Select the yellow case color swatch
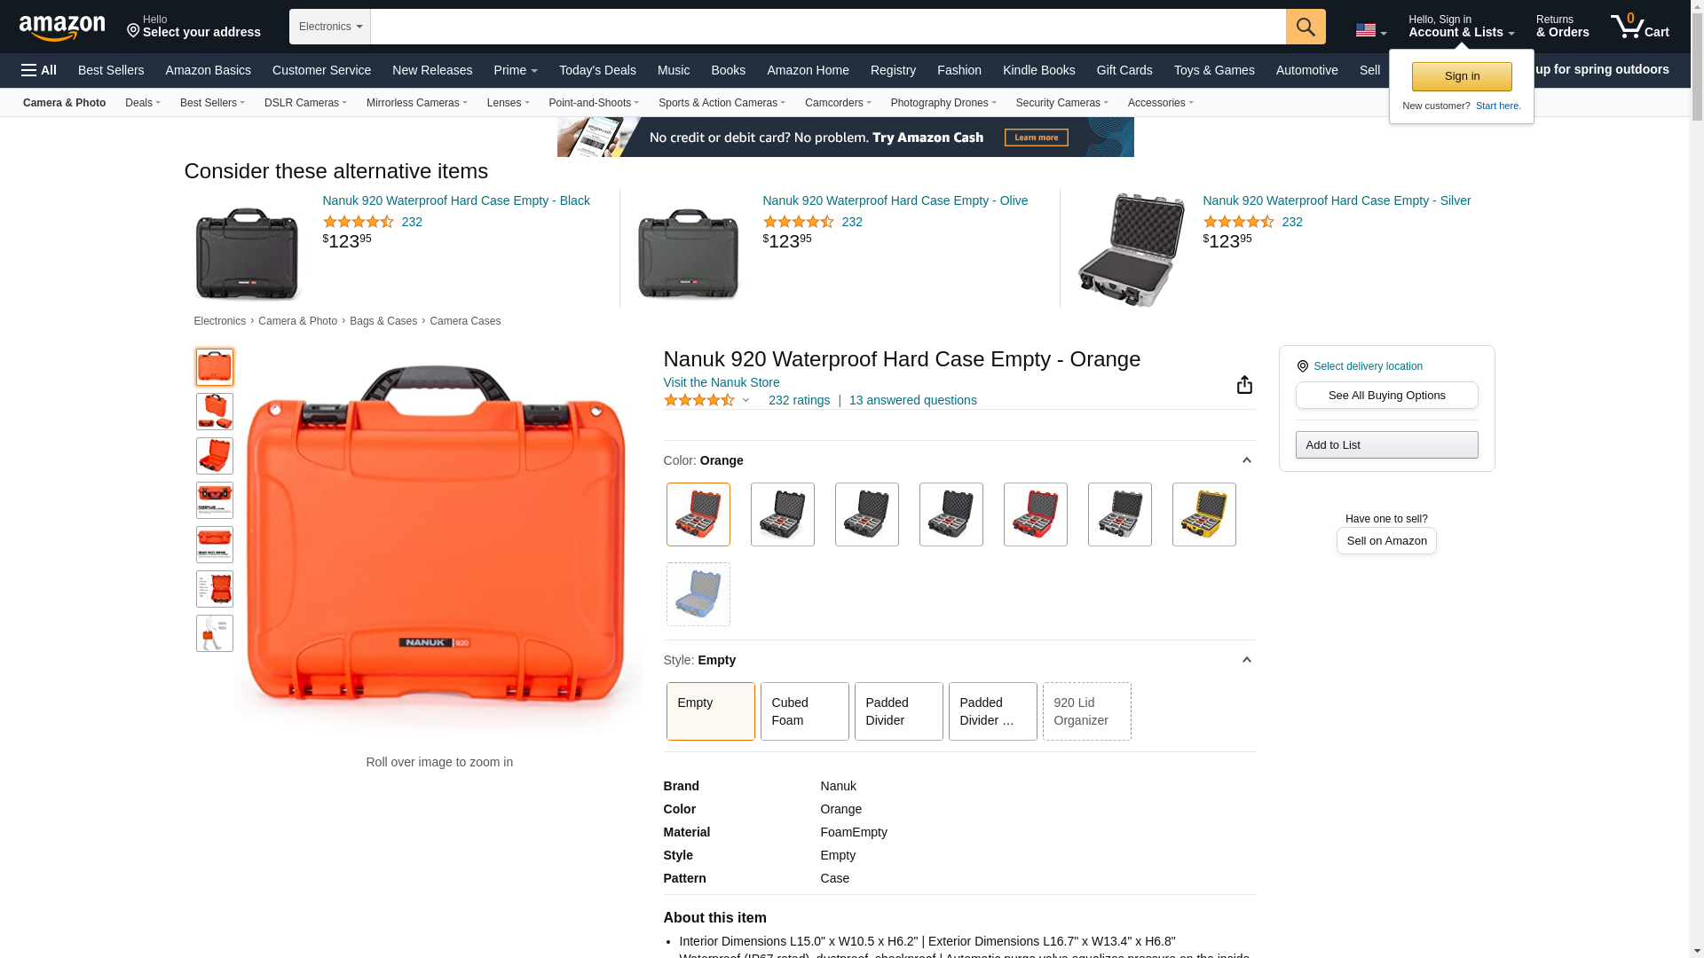 [1203, 514]
